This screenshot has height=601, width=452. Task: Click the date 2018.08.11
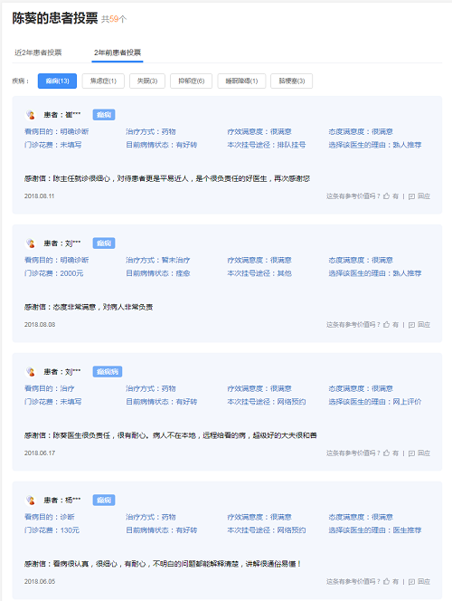click(x=40, y=196)
